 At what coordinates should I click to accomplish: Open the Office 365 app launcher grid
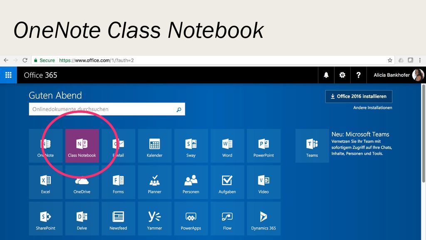pos(8,75)
